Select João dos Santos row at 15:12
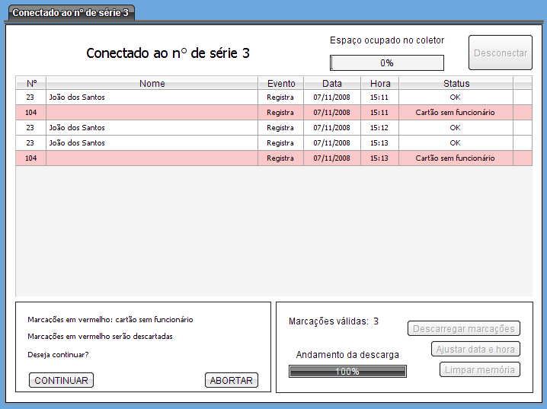Image resolution: width=547 pixels, height=409 pixels. [152, 128]
